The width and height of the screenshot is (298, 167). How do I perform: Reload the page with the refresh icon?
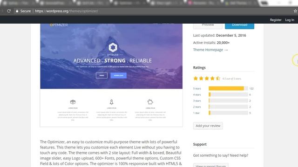pos(9,11)
